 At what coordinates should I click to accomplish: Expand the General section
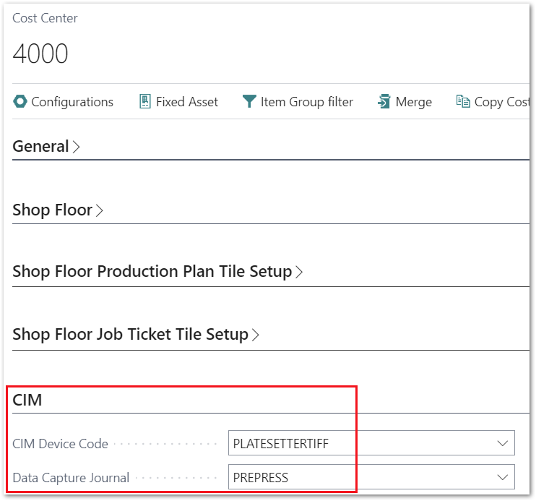pyautogui.click(x=46, y=146)
